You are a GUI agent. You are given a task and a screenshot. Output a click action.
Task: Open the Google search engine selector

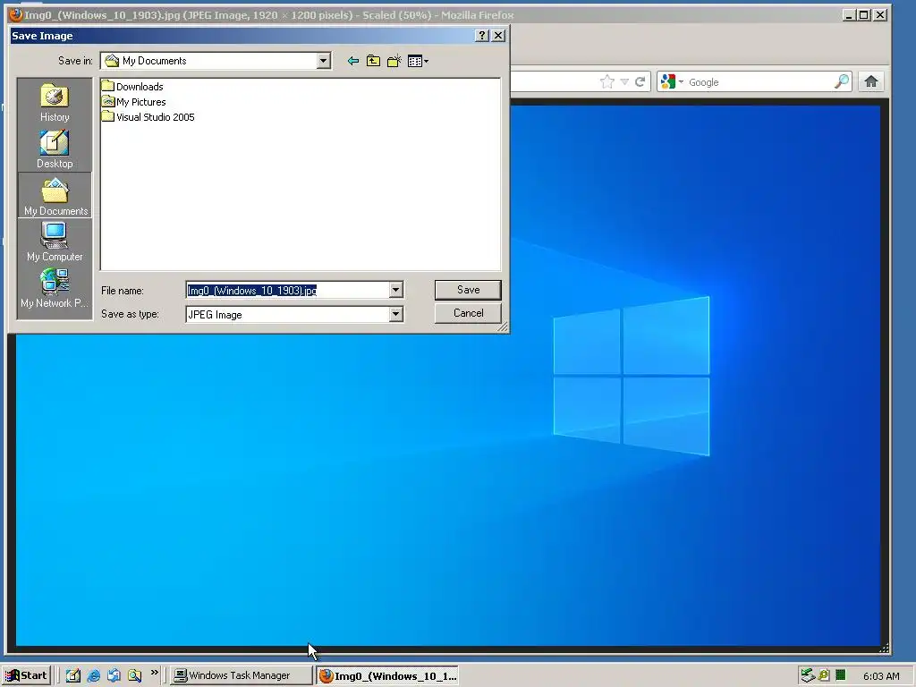click(x=672, y=81)
